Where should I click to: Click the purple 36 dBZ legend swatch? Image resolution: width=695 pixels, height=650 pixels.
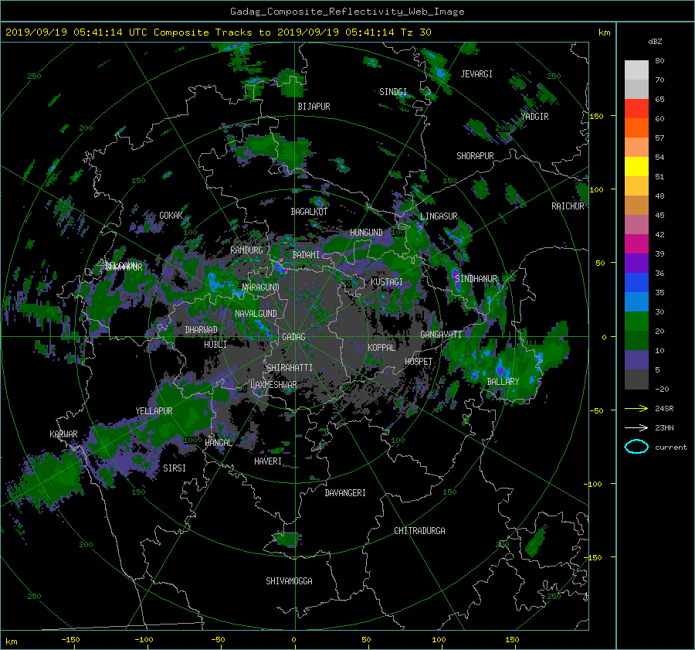(636, 264)
